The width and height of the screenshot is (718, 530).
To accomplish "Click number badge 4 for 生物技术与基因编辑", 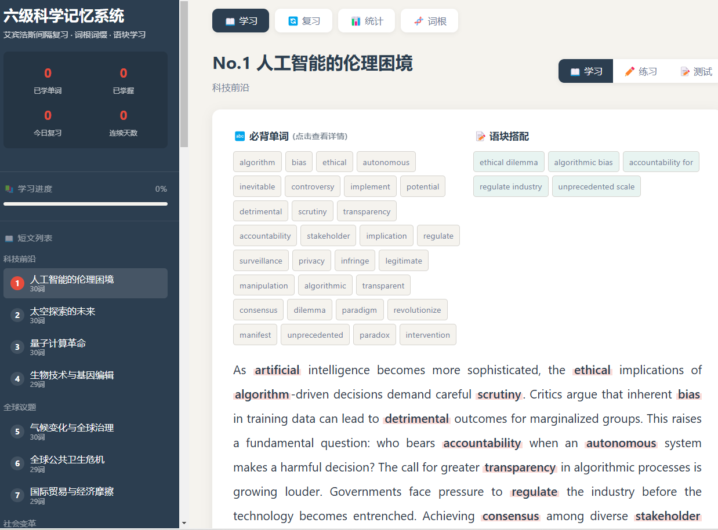I will click(17, 379).
